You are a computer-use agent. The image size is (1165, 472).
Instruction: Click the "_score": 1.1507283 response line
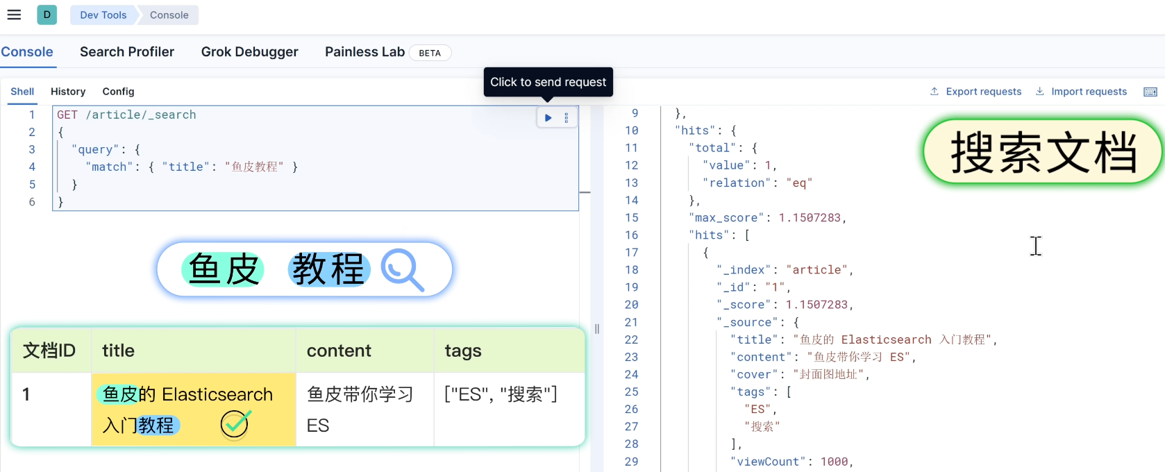pyautogui.click(x=785, y=305)
